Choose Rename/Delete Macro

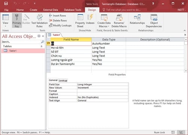(x=119, y=21)
